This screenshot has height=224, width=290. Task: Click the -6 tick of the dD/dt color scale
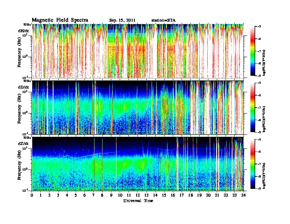tap(259, 95)
